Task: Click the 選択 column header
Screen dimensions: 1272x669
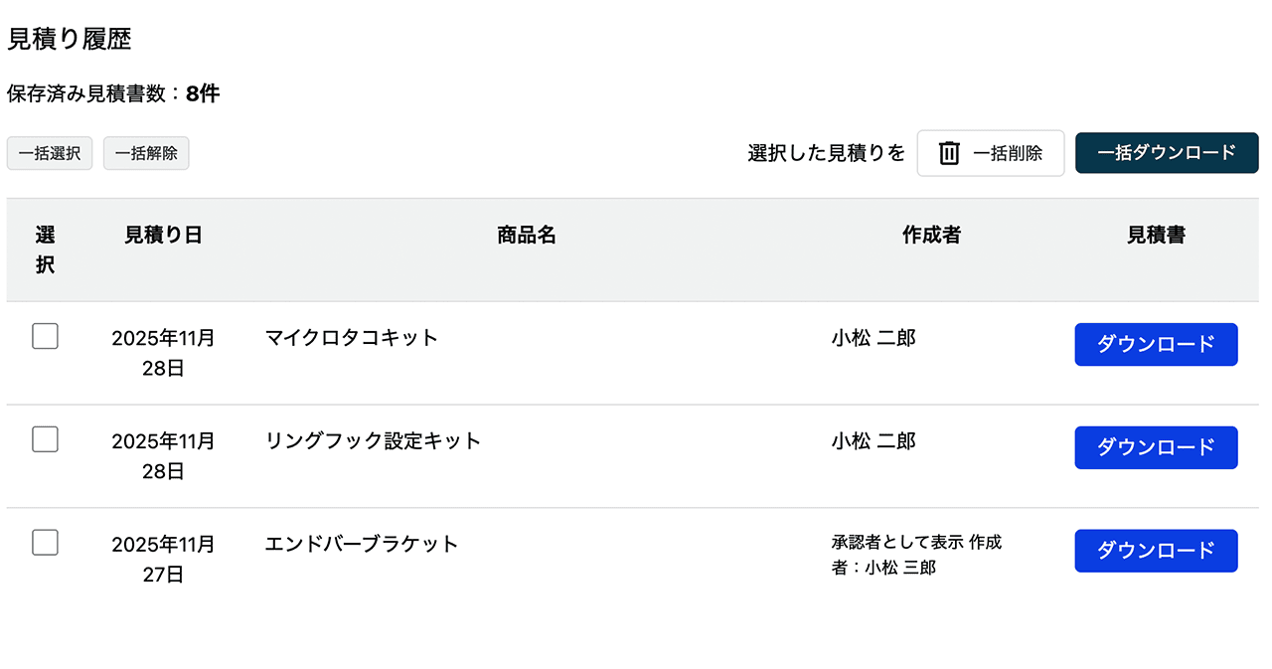Action: [44, 249]
